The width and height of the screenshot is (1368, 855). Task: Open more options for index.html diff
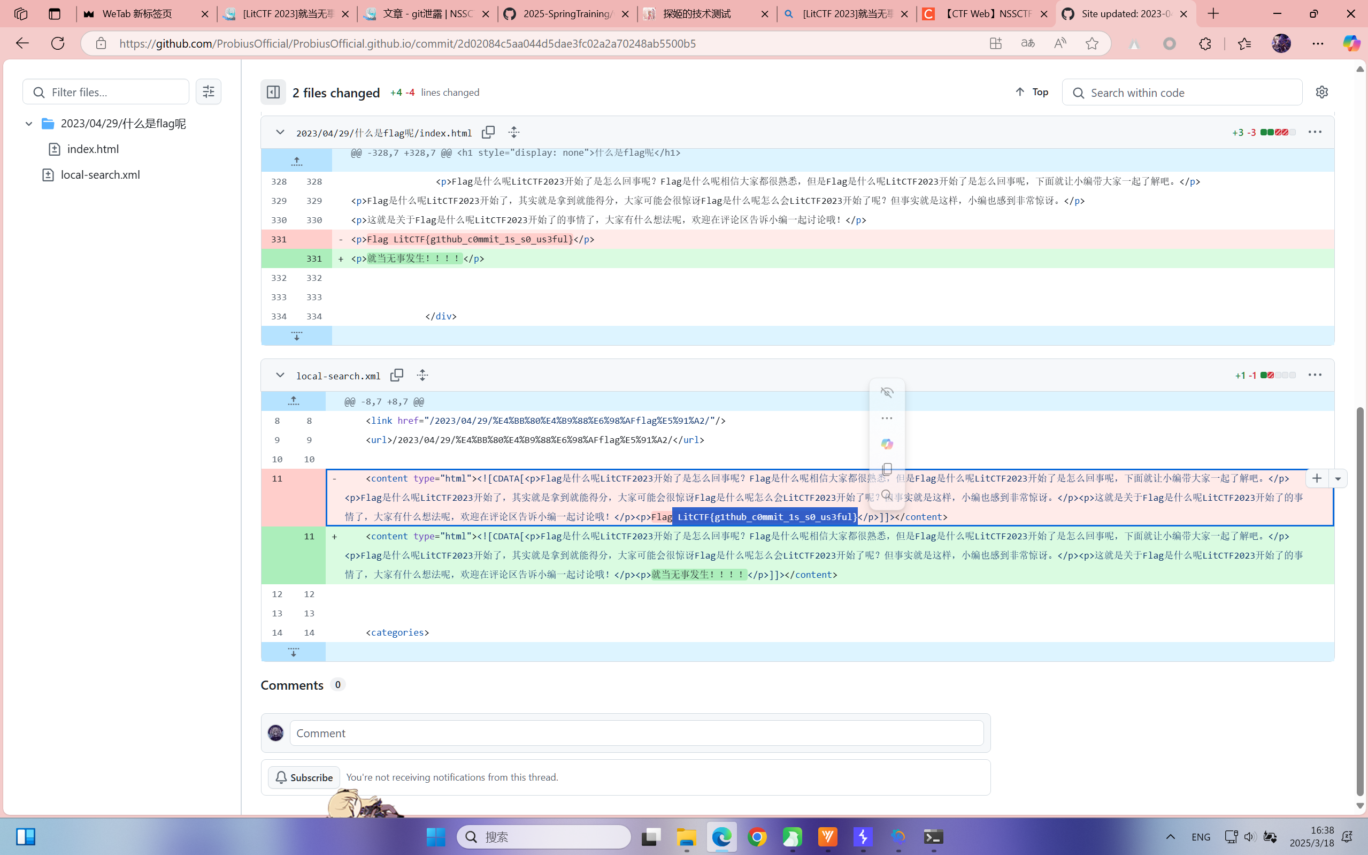1315,132
